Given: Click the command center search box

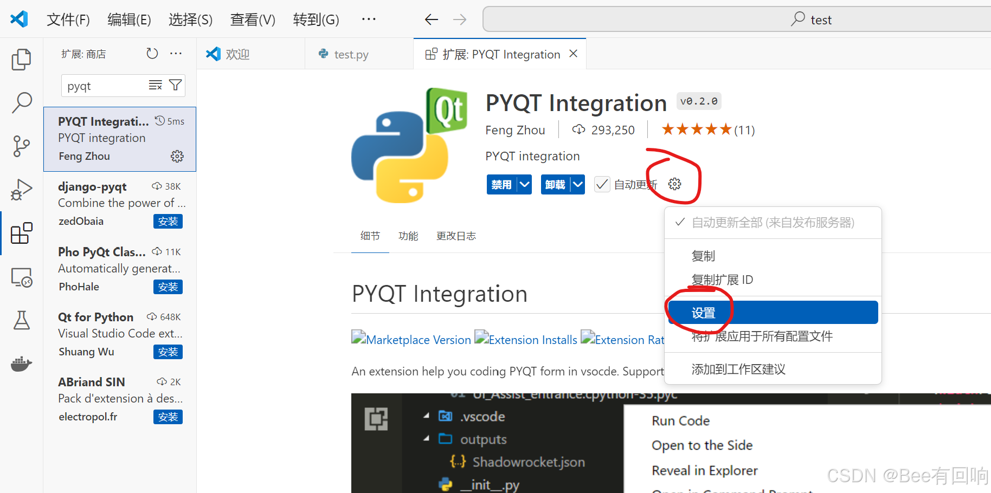Looking at the screenshot, I should click(x=737, y=20).
